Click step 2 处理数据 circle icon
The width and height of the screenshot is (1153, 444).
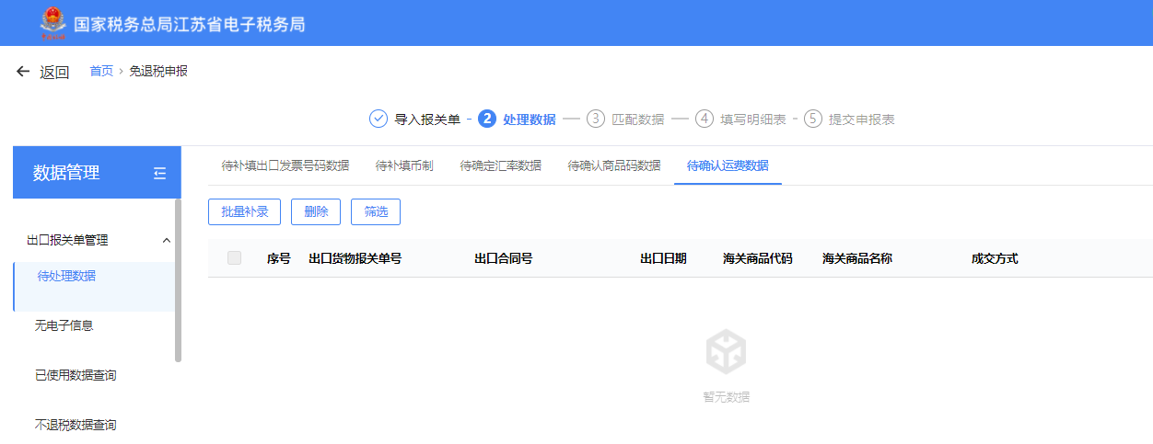[487, 119]
